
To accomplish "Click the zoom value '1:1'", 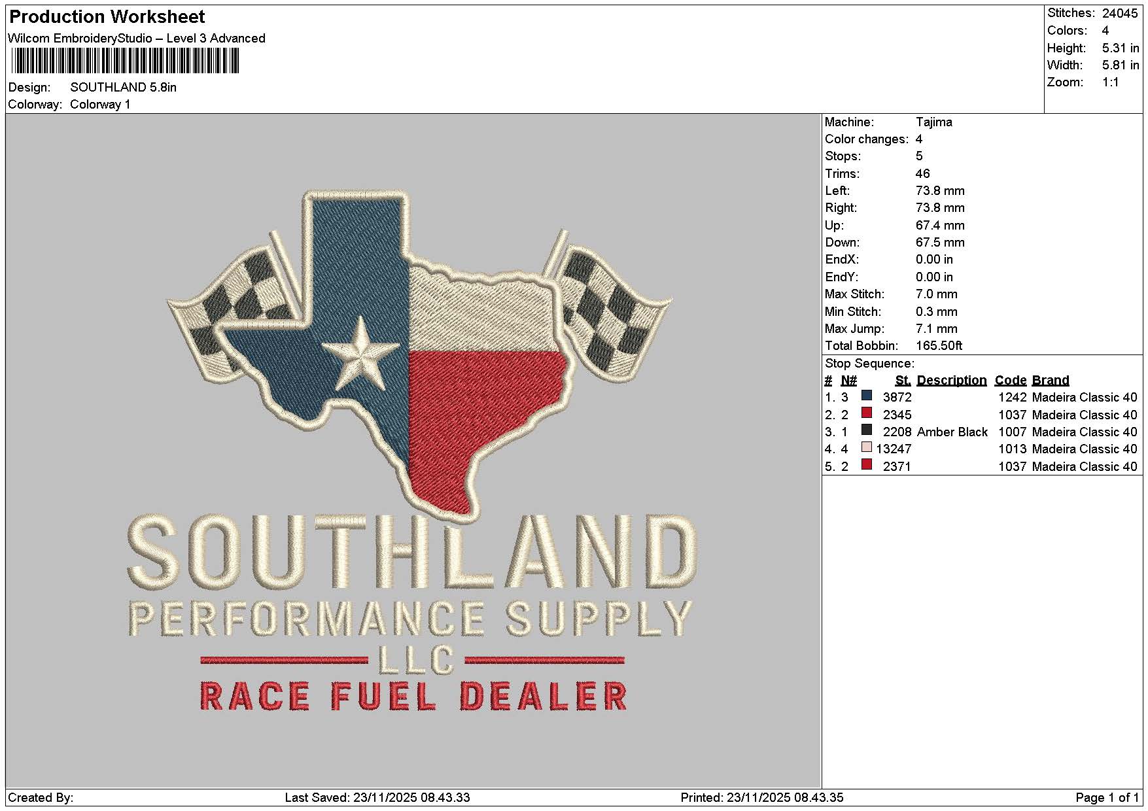I will pos(1111,82).
